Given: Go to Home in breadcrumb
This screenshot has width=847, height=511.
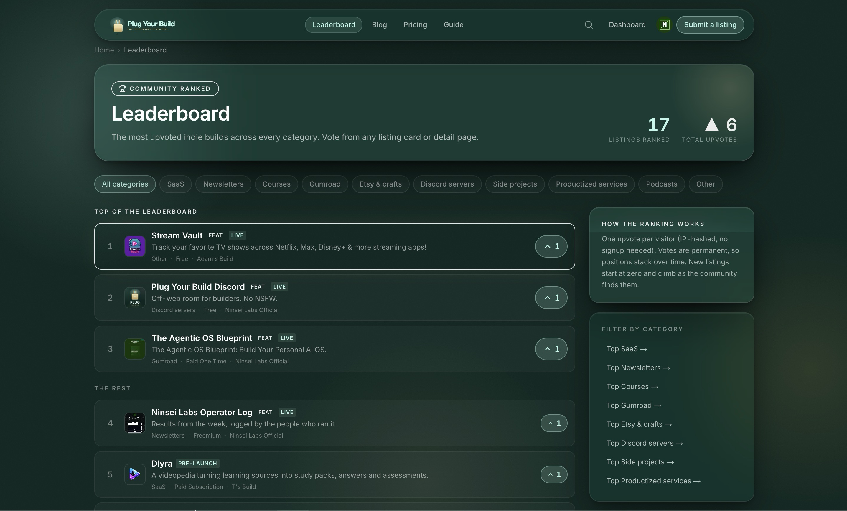Looking at the screenshot, I should coord(104,50).
